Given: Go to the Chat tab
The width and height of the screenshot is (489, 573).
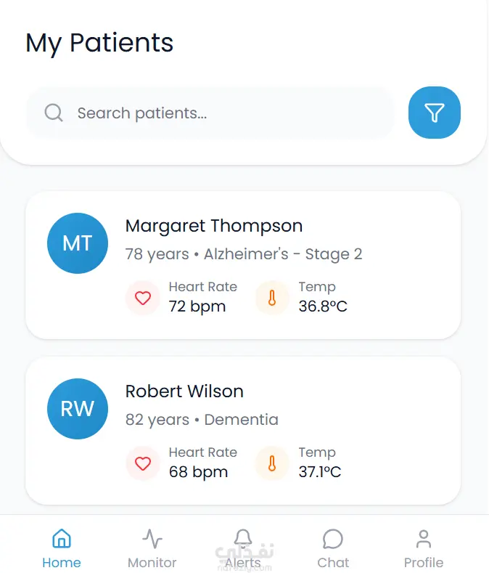Looking at the screenshot, I should point(333,548).
